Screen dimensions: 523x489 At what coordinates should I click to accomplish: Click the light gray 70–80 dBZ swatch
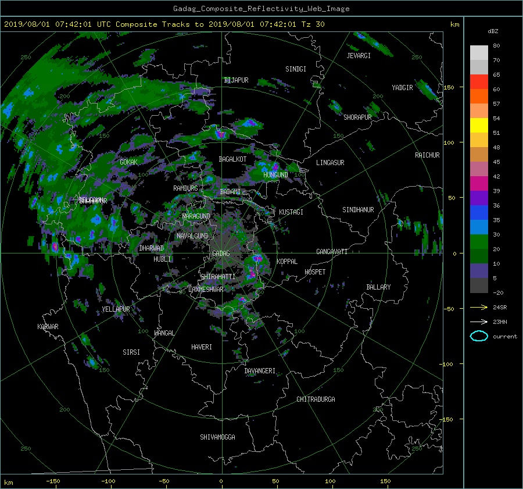coord(479,53)
